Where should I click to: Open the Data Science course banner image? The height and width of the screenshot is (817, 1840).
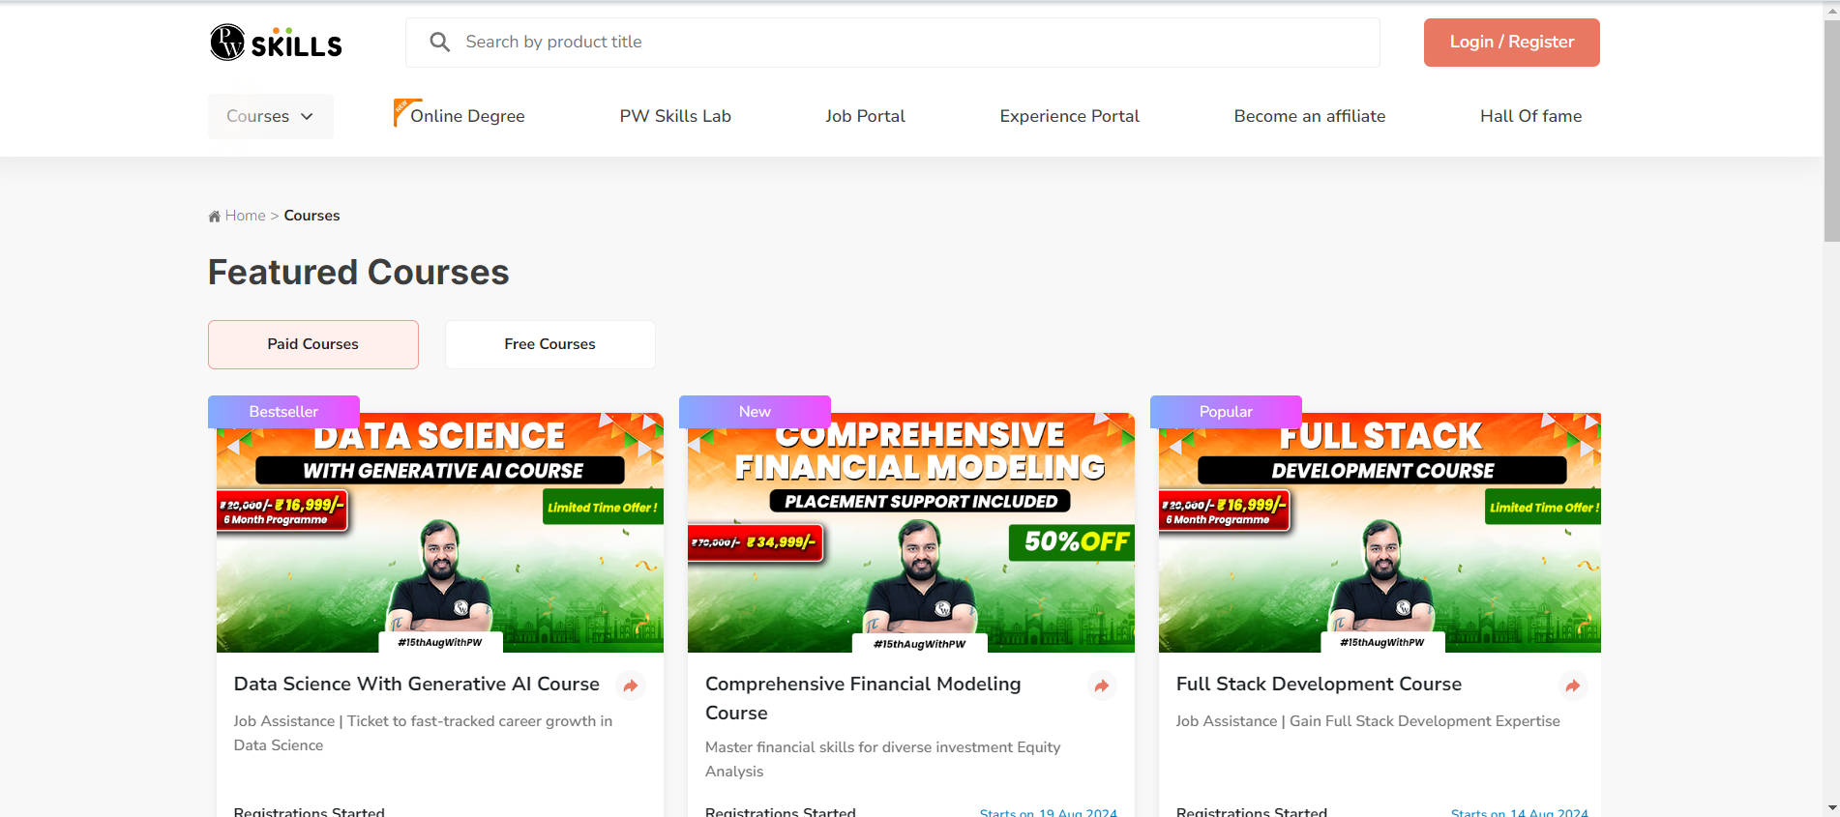pyautogui.click(x=440, y=533)
